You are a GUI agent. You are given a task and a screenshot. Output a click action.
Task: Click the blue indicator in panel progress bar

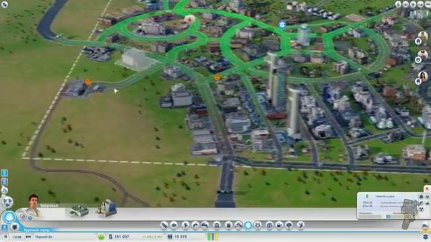pos(388,216)
